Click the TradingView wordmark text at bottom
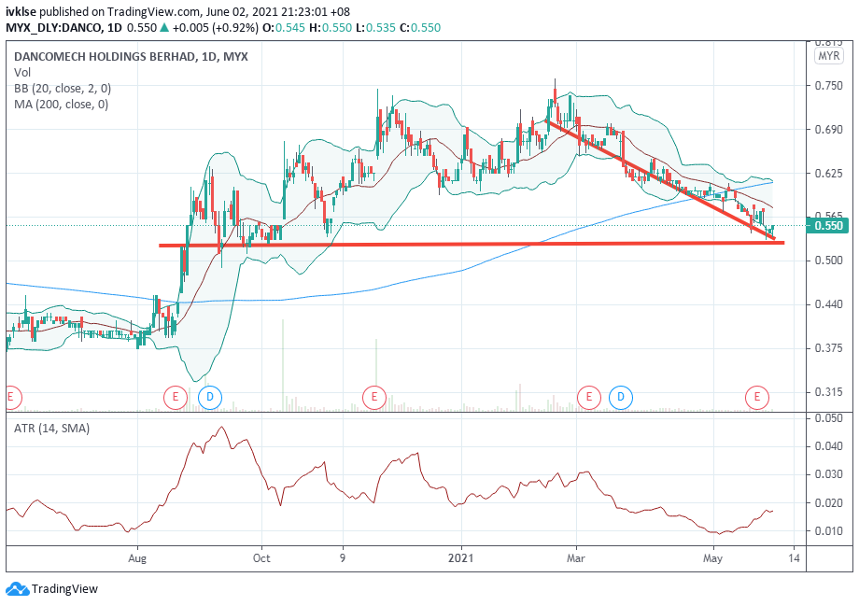This screenshot has height=606, width=859. click(x=64, y=589)
